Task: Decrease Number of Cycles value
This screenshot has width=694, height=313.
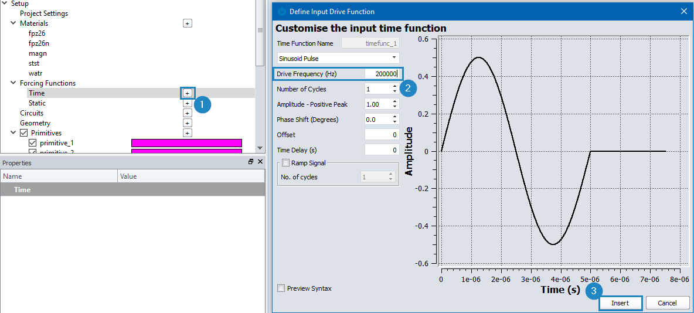Action: pos(395,91)
